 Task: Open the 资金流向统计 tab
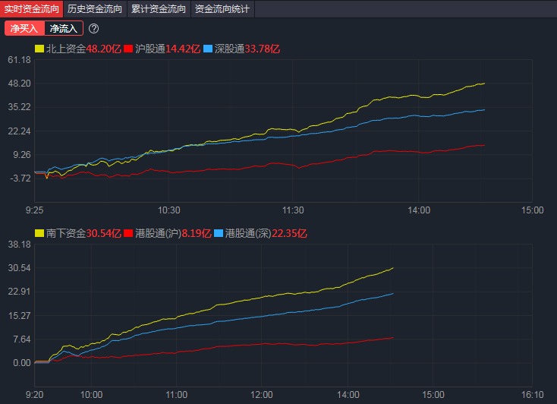pyautogui.click(x=222, y=8)
